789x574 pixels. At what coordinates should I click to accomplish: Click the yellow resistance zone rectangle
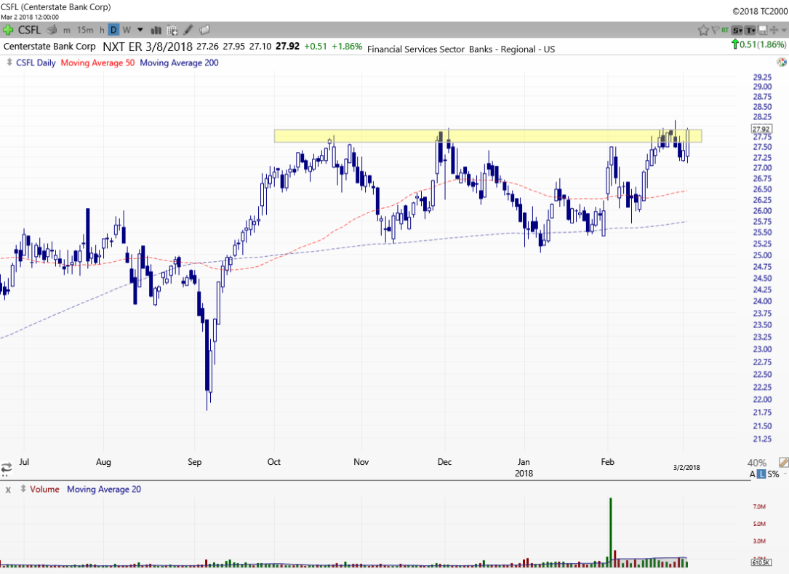(364, 135)
